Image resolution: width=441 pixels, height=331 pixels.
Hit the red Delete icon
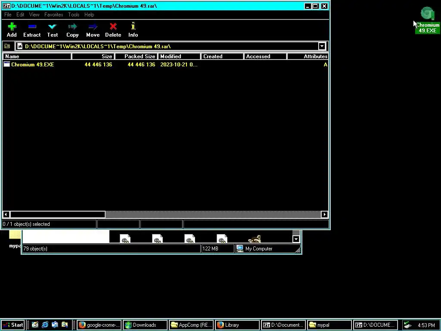click(113, 30)
